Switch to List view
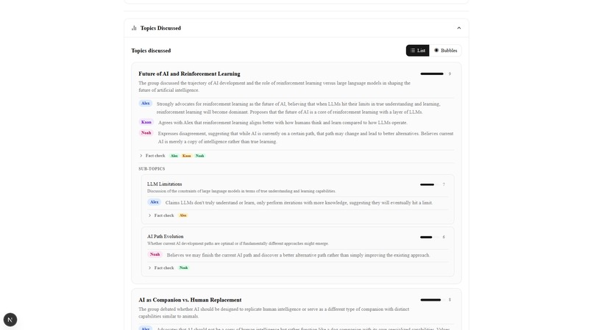 (x=417, y=50)
